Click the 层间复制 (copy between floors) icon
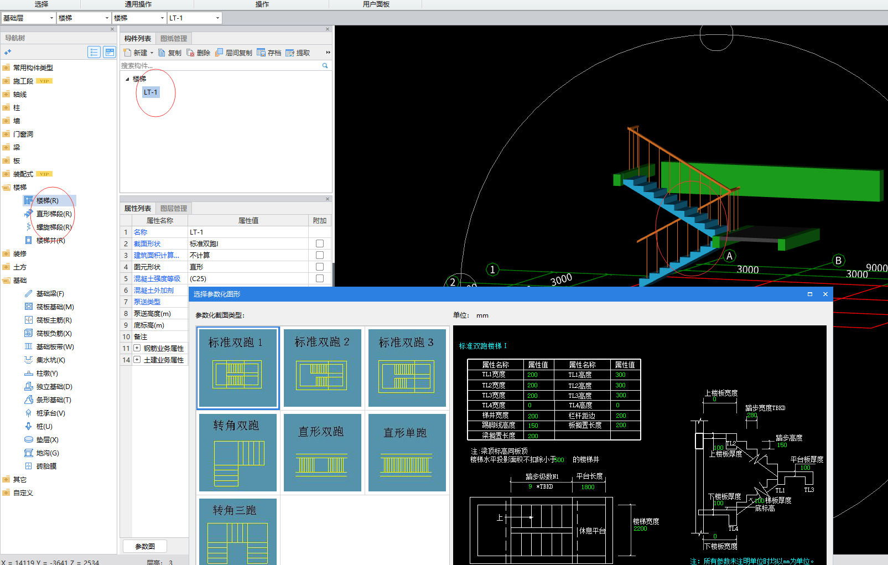 coord(219,53)
